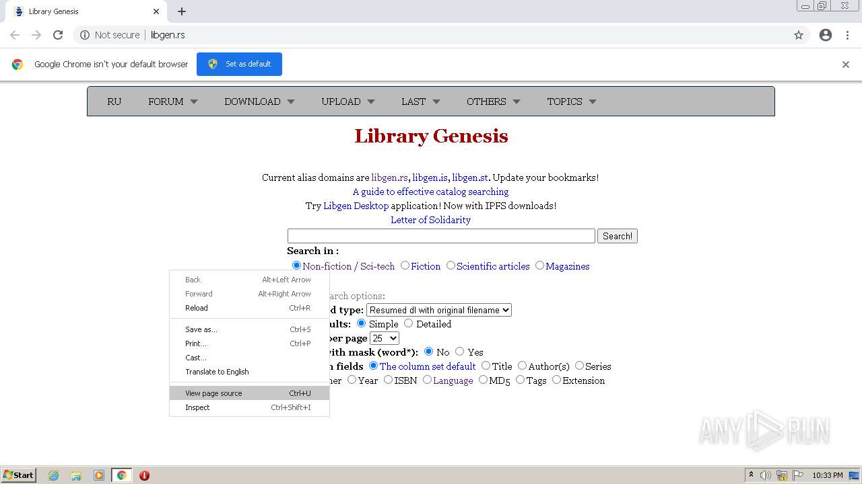Expand the DOWNLOAD dropdown menu

(x=259, y=102)
